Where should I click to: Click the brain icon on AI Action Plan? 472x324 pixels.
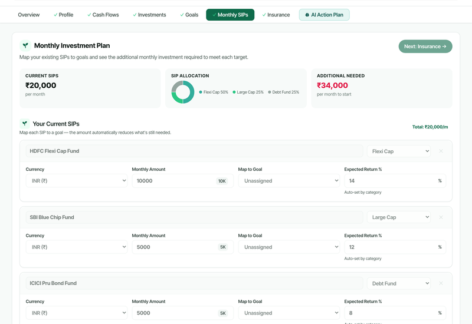coord(307,15)
